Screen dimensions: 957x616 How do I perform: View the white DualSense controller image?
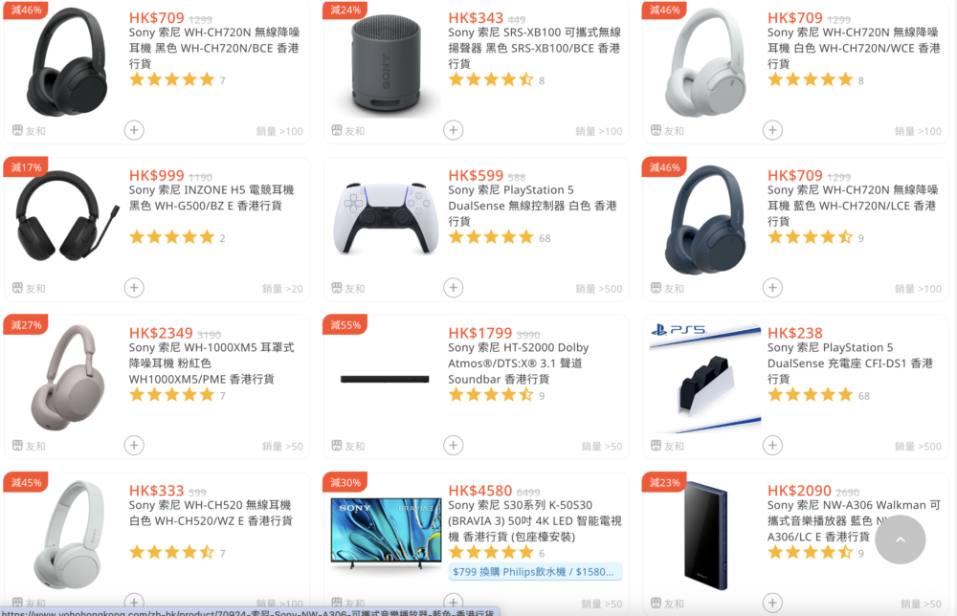(386, 218)
